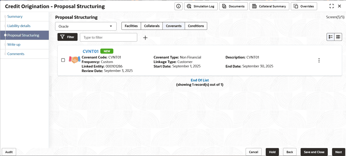Open the Collateral Summary
Screen dimensions: 346x156
[269, 6]
